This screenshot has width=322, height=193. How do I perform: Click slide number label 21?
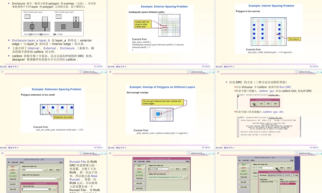point(110,153)
